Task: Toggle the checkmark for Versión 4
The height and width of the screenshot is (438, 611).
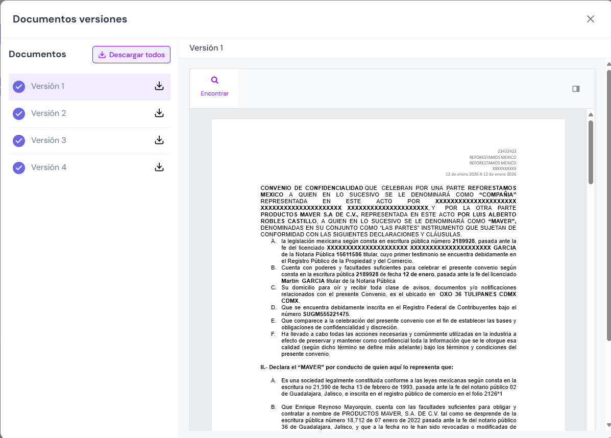Action: coord(19,168)
